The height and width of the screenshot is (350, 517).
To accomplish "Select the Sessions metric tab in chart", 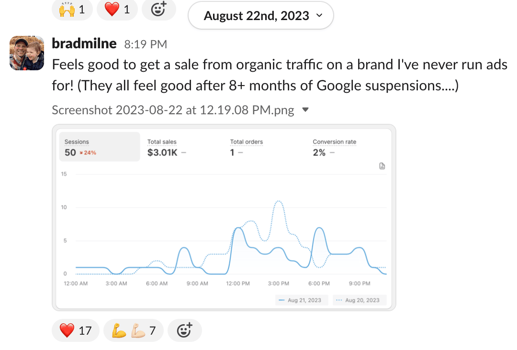I will pyautogui.click(x=100, y=147).
